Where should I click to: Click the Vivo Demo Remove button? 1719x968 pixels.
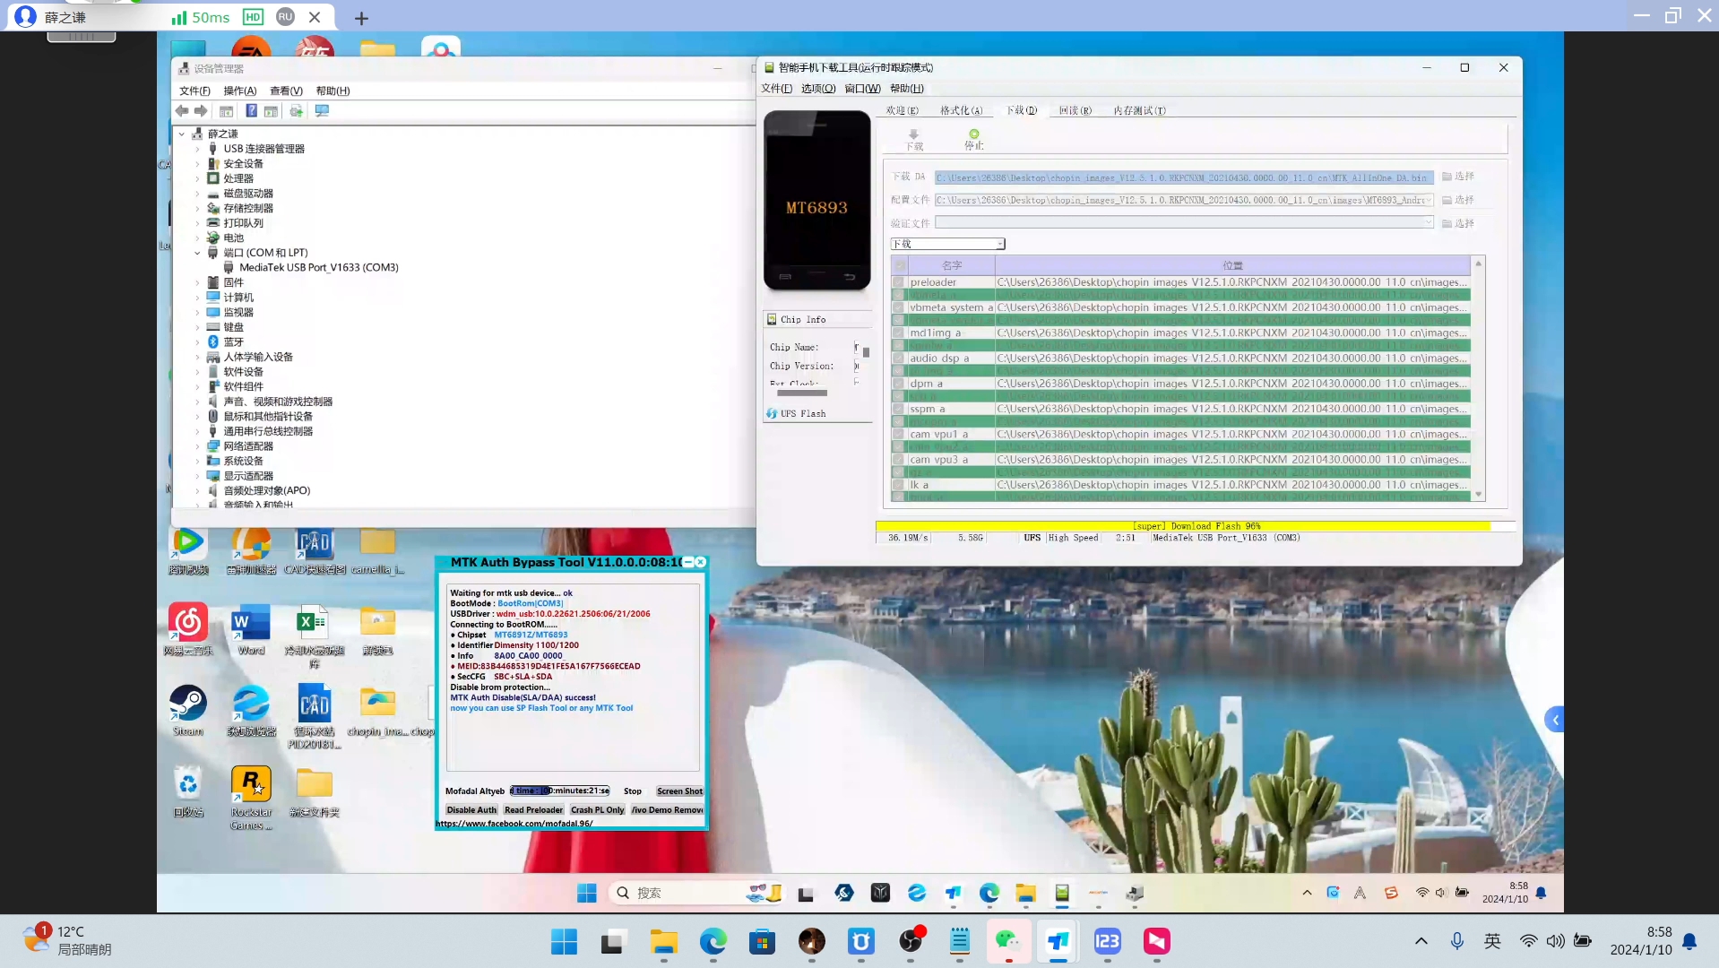667,809
